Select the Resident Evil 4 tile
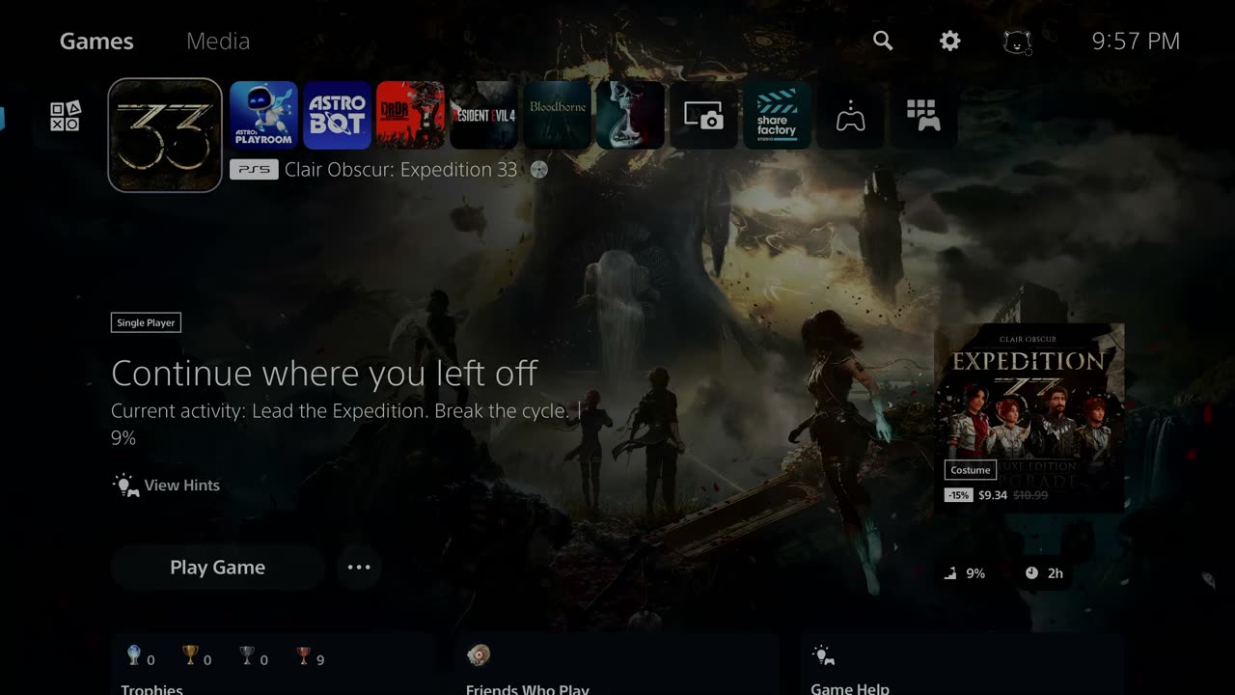The width and height of the screenshot is (1235, 695). (483, 115)
